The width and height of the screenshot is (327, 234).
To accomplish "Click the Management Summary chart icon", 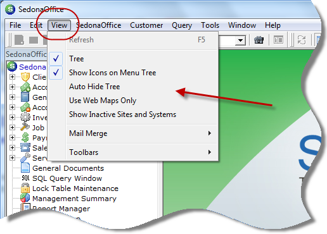I will (25, 198).
